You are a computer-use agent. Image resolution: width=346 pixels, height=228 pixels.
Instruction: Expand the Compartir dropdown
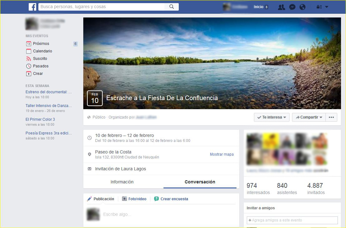(309, 117)
